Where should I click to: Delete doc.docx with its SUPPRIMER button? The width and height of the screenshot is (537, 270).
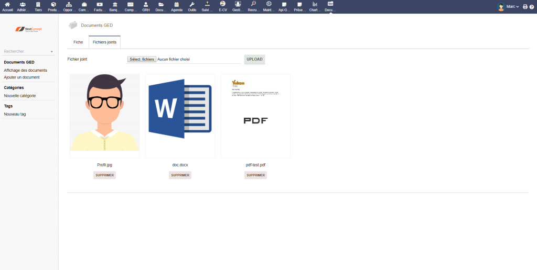180,175
